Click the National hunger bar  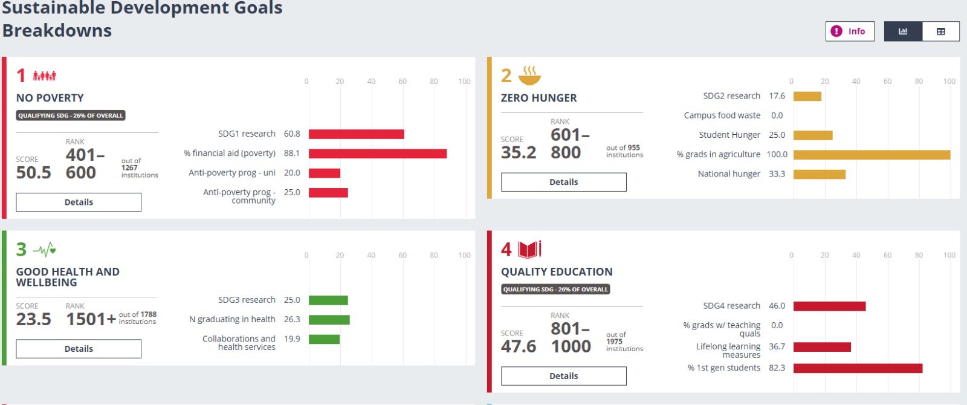[819, 174]
